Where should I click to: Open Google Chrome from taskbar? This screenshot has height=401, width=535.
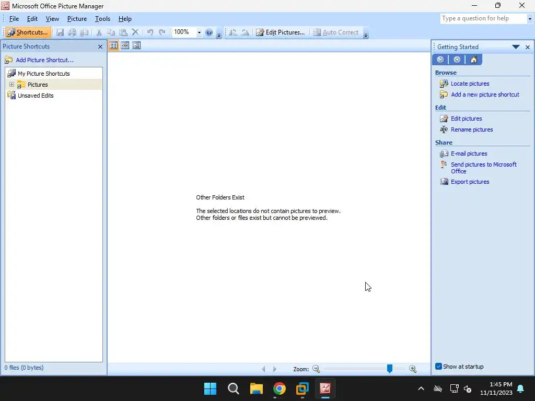pyautogui.click(x=280, y=388)
